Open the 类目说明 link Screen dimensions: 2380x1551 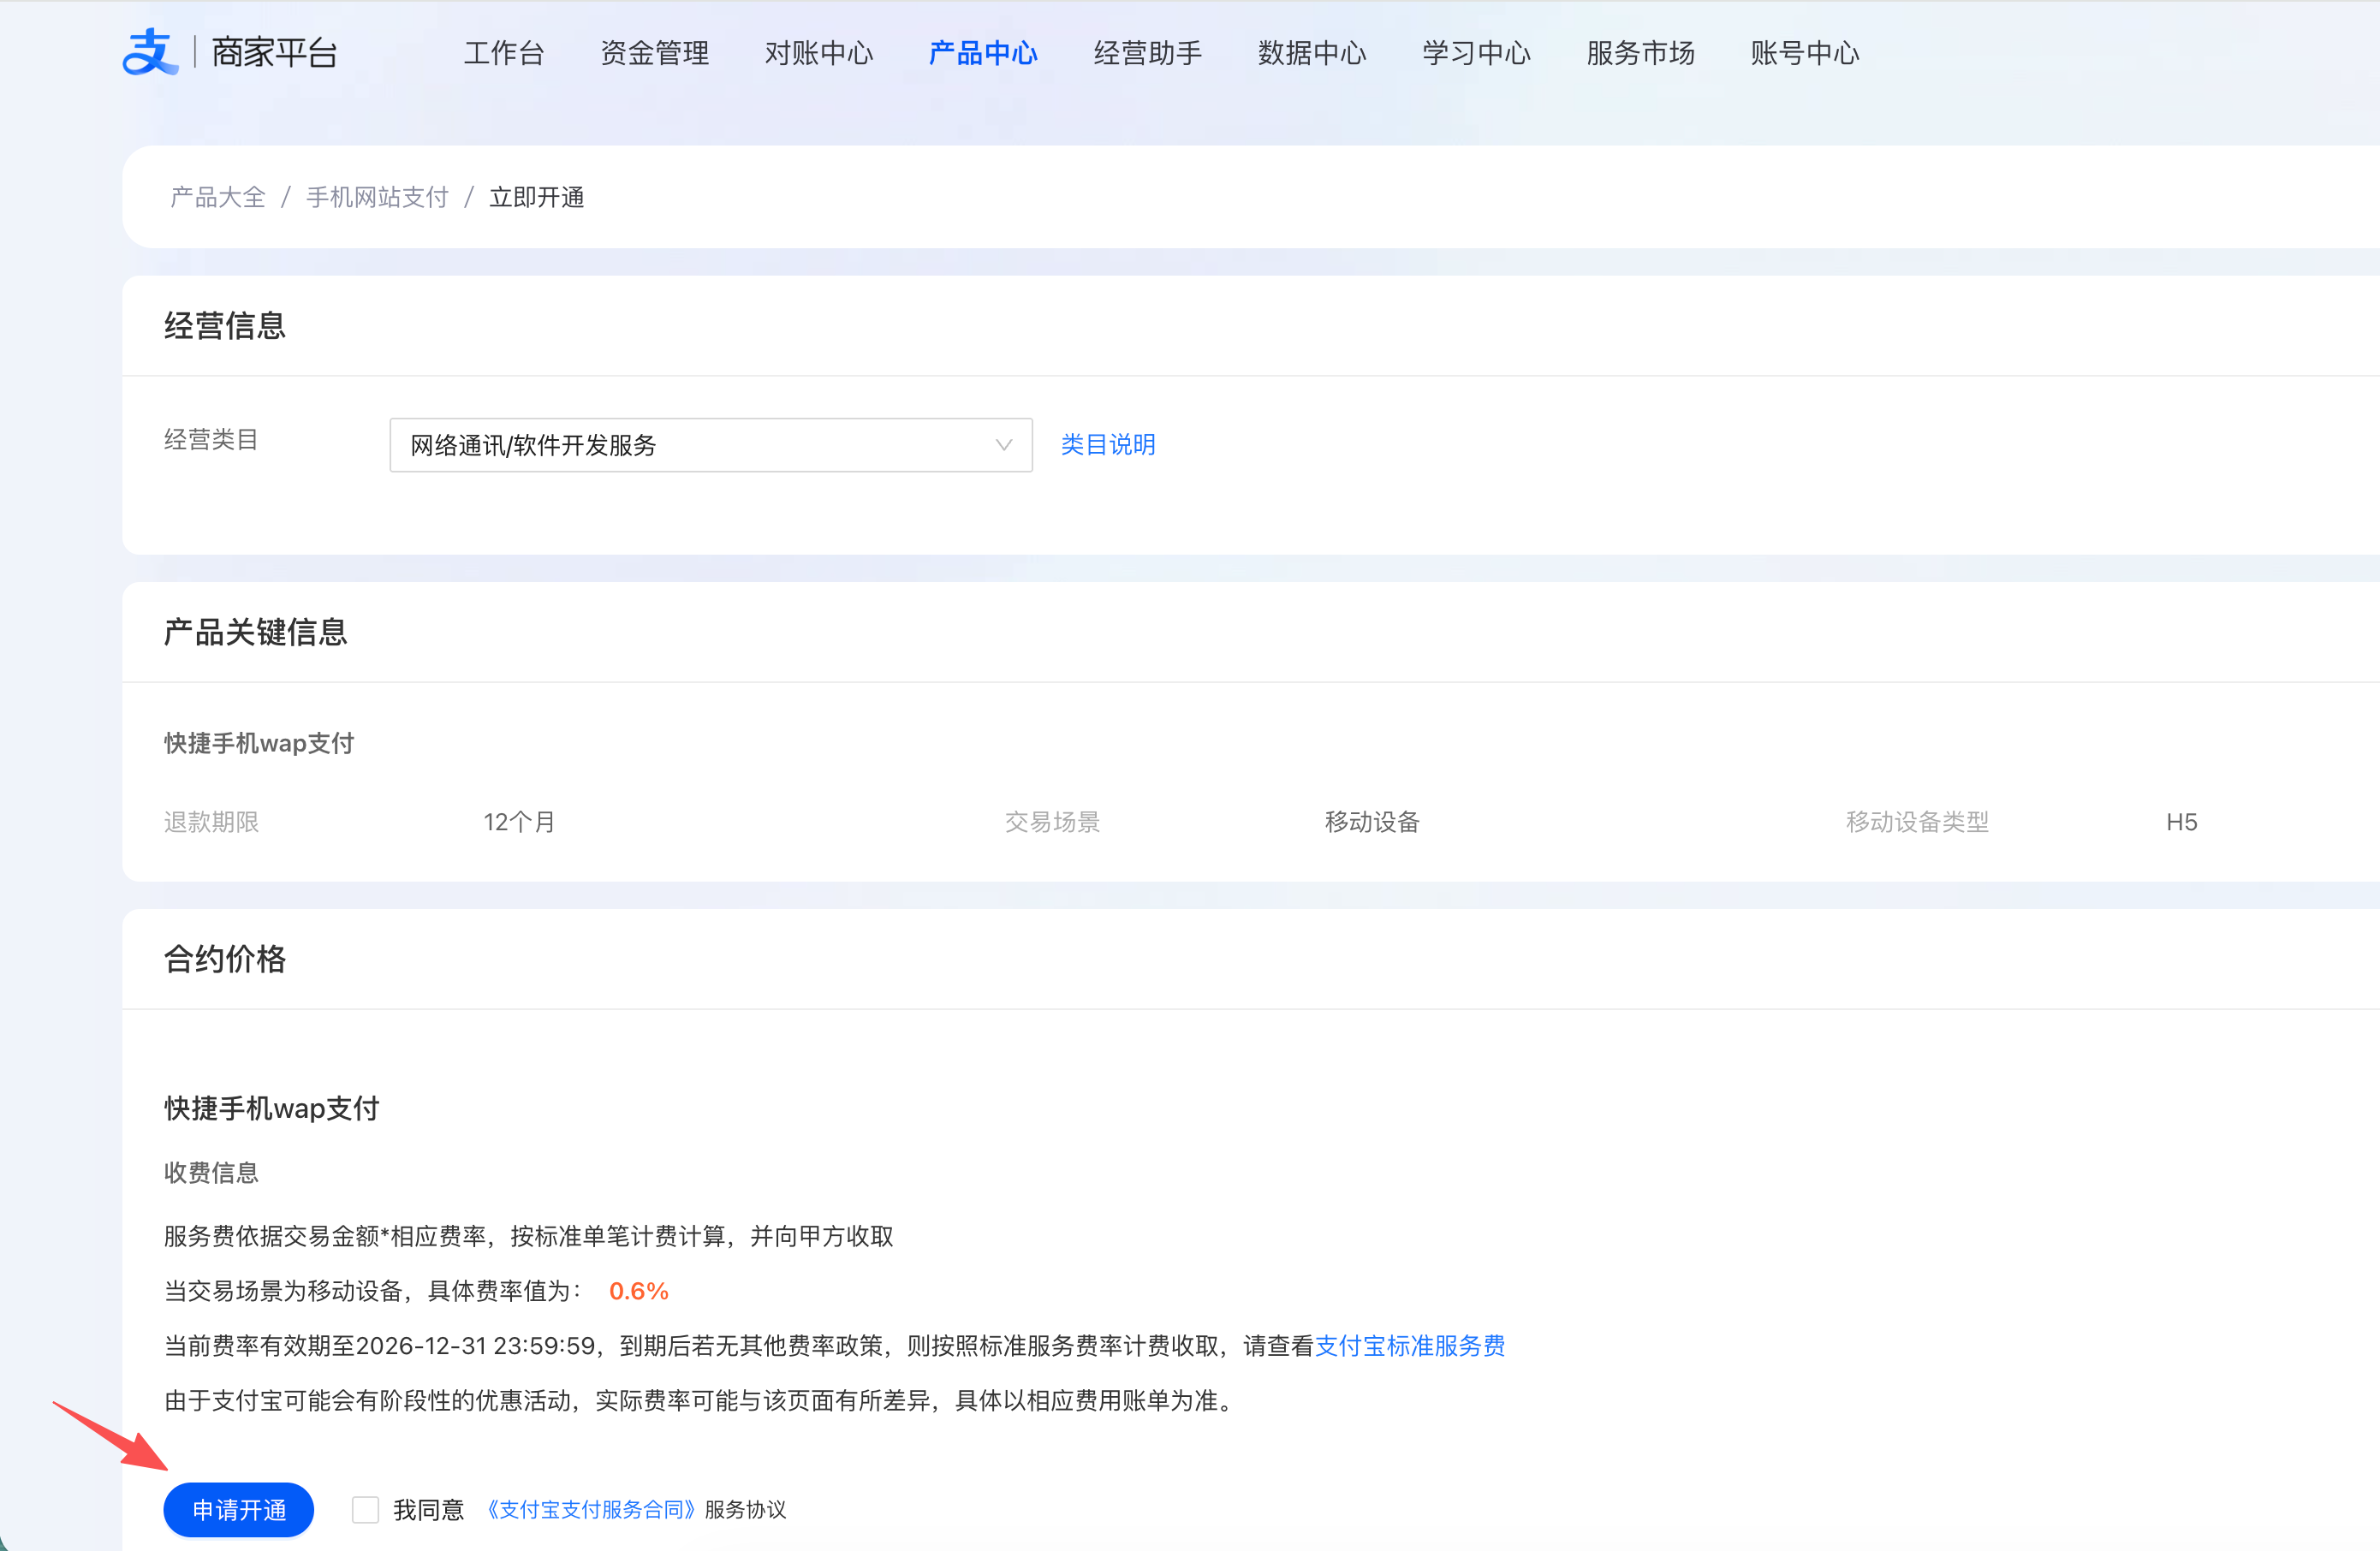[x=1107, y=445]
